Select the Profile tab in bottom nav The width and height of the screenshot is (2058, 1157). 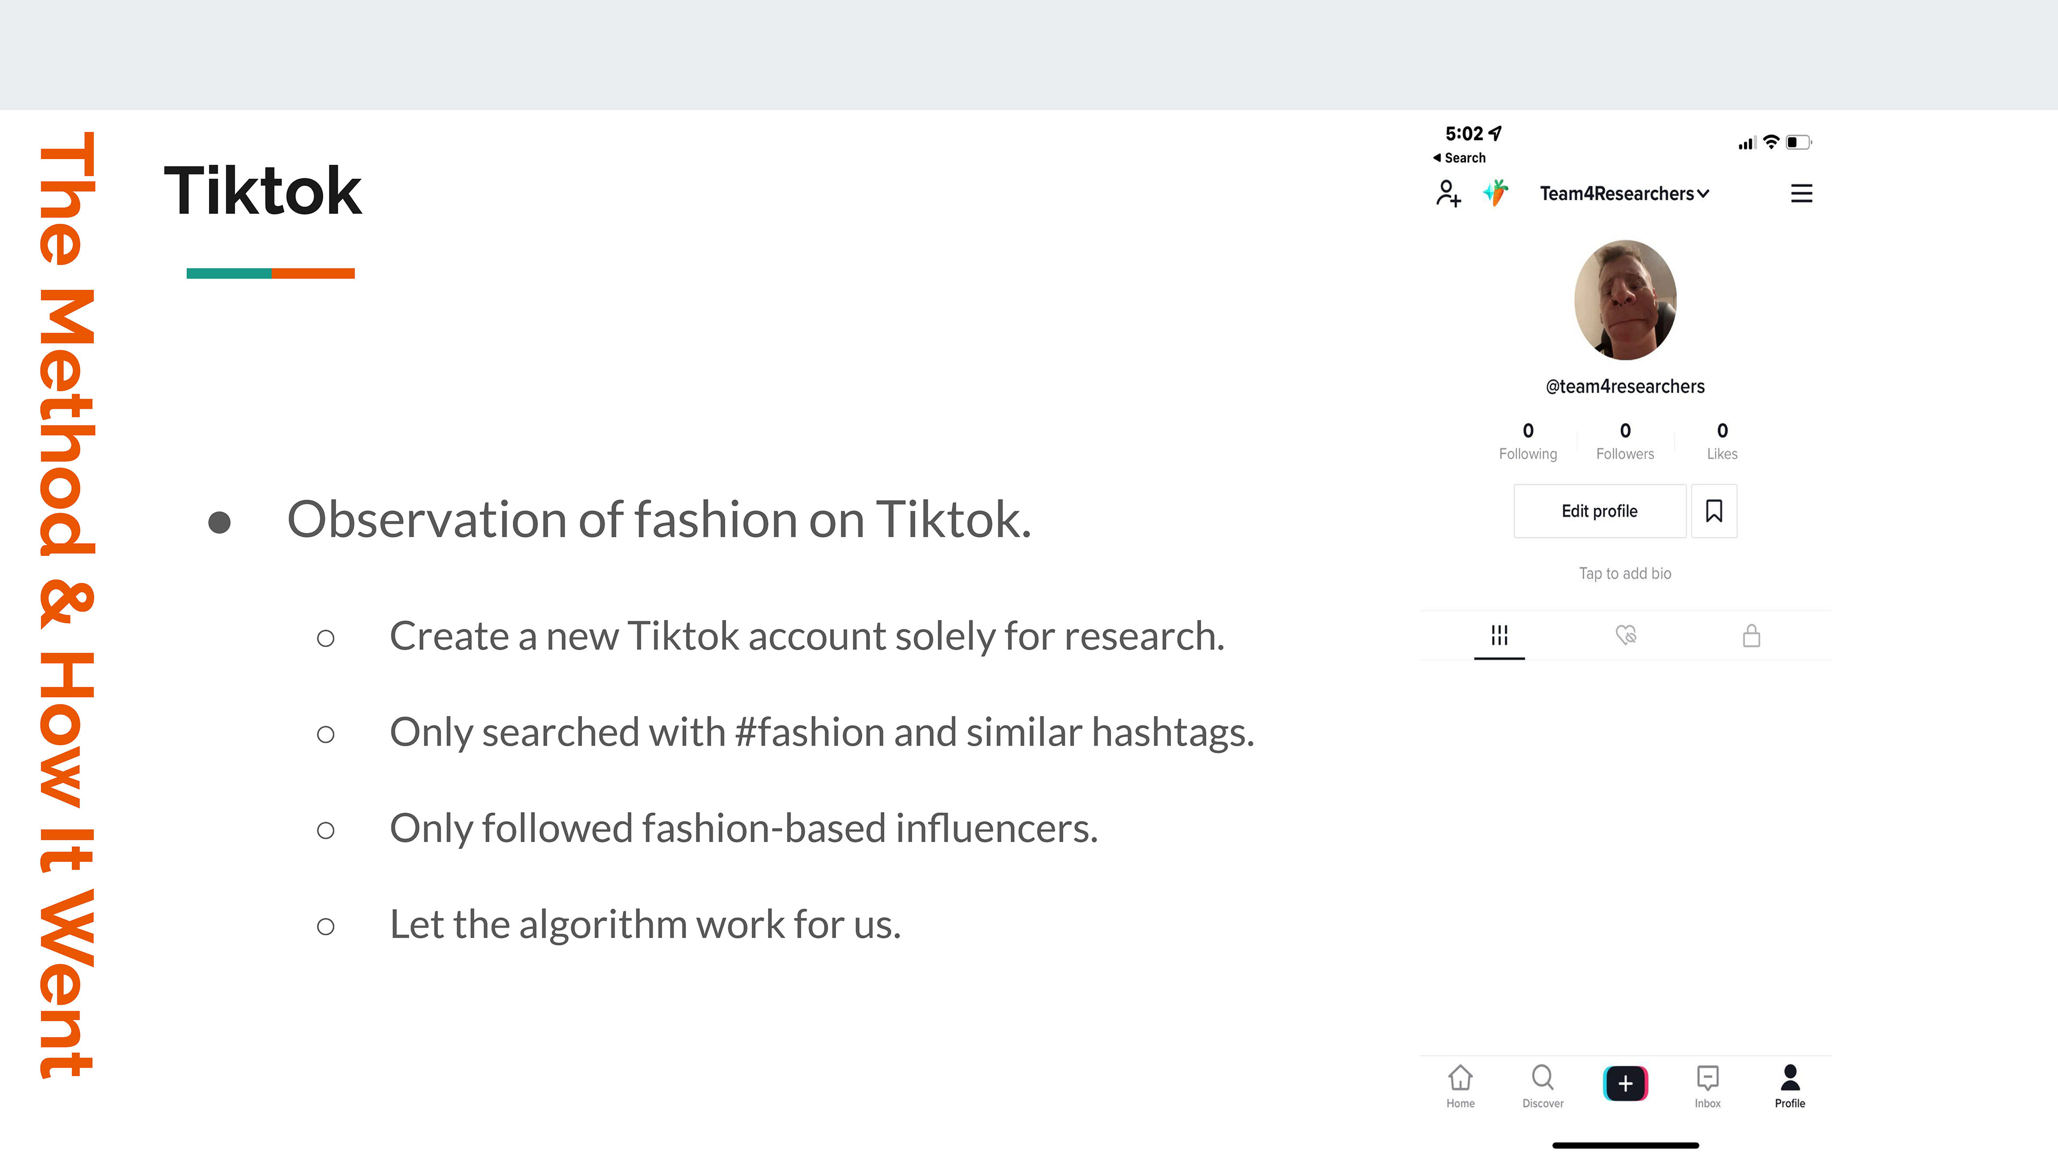(x=1789, y=1087)
